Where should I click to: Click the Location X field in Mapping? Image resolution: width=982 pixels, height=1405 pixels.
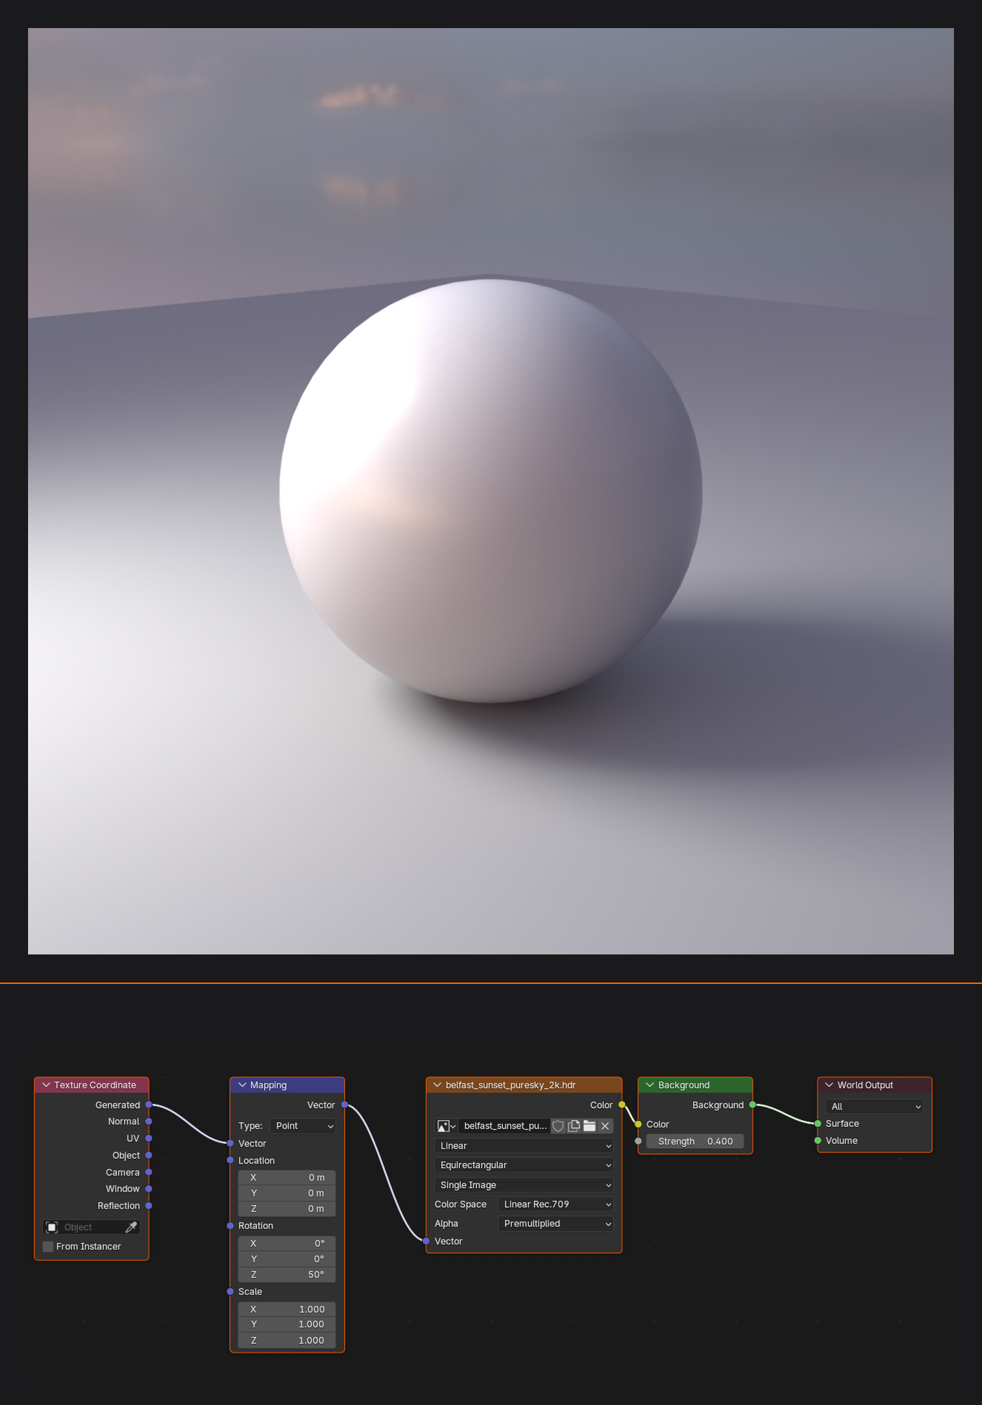pyautogui.click(x=287, y=1178)
